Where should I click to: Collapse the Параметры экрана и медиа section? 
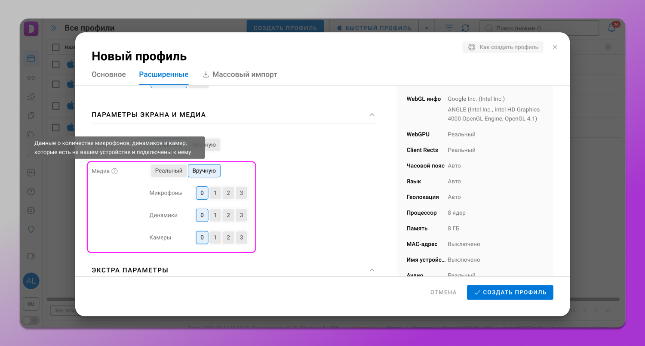point(372,115)
